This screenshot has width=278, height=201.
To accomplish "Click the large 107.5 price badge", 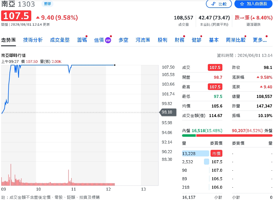I will click(x=16, y=16).
